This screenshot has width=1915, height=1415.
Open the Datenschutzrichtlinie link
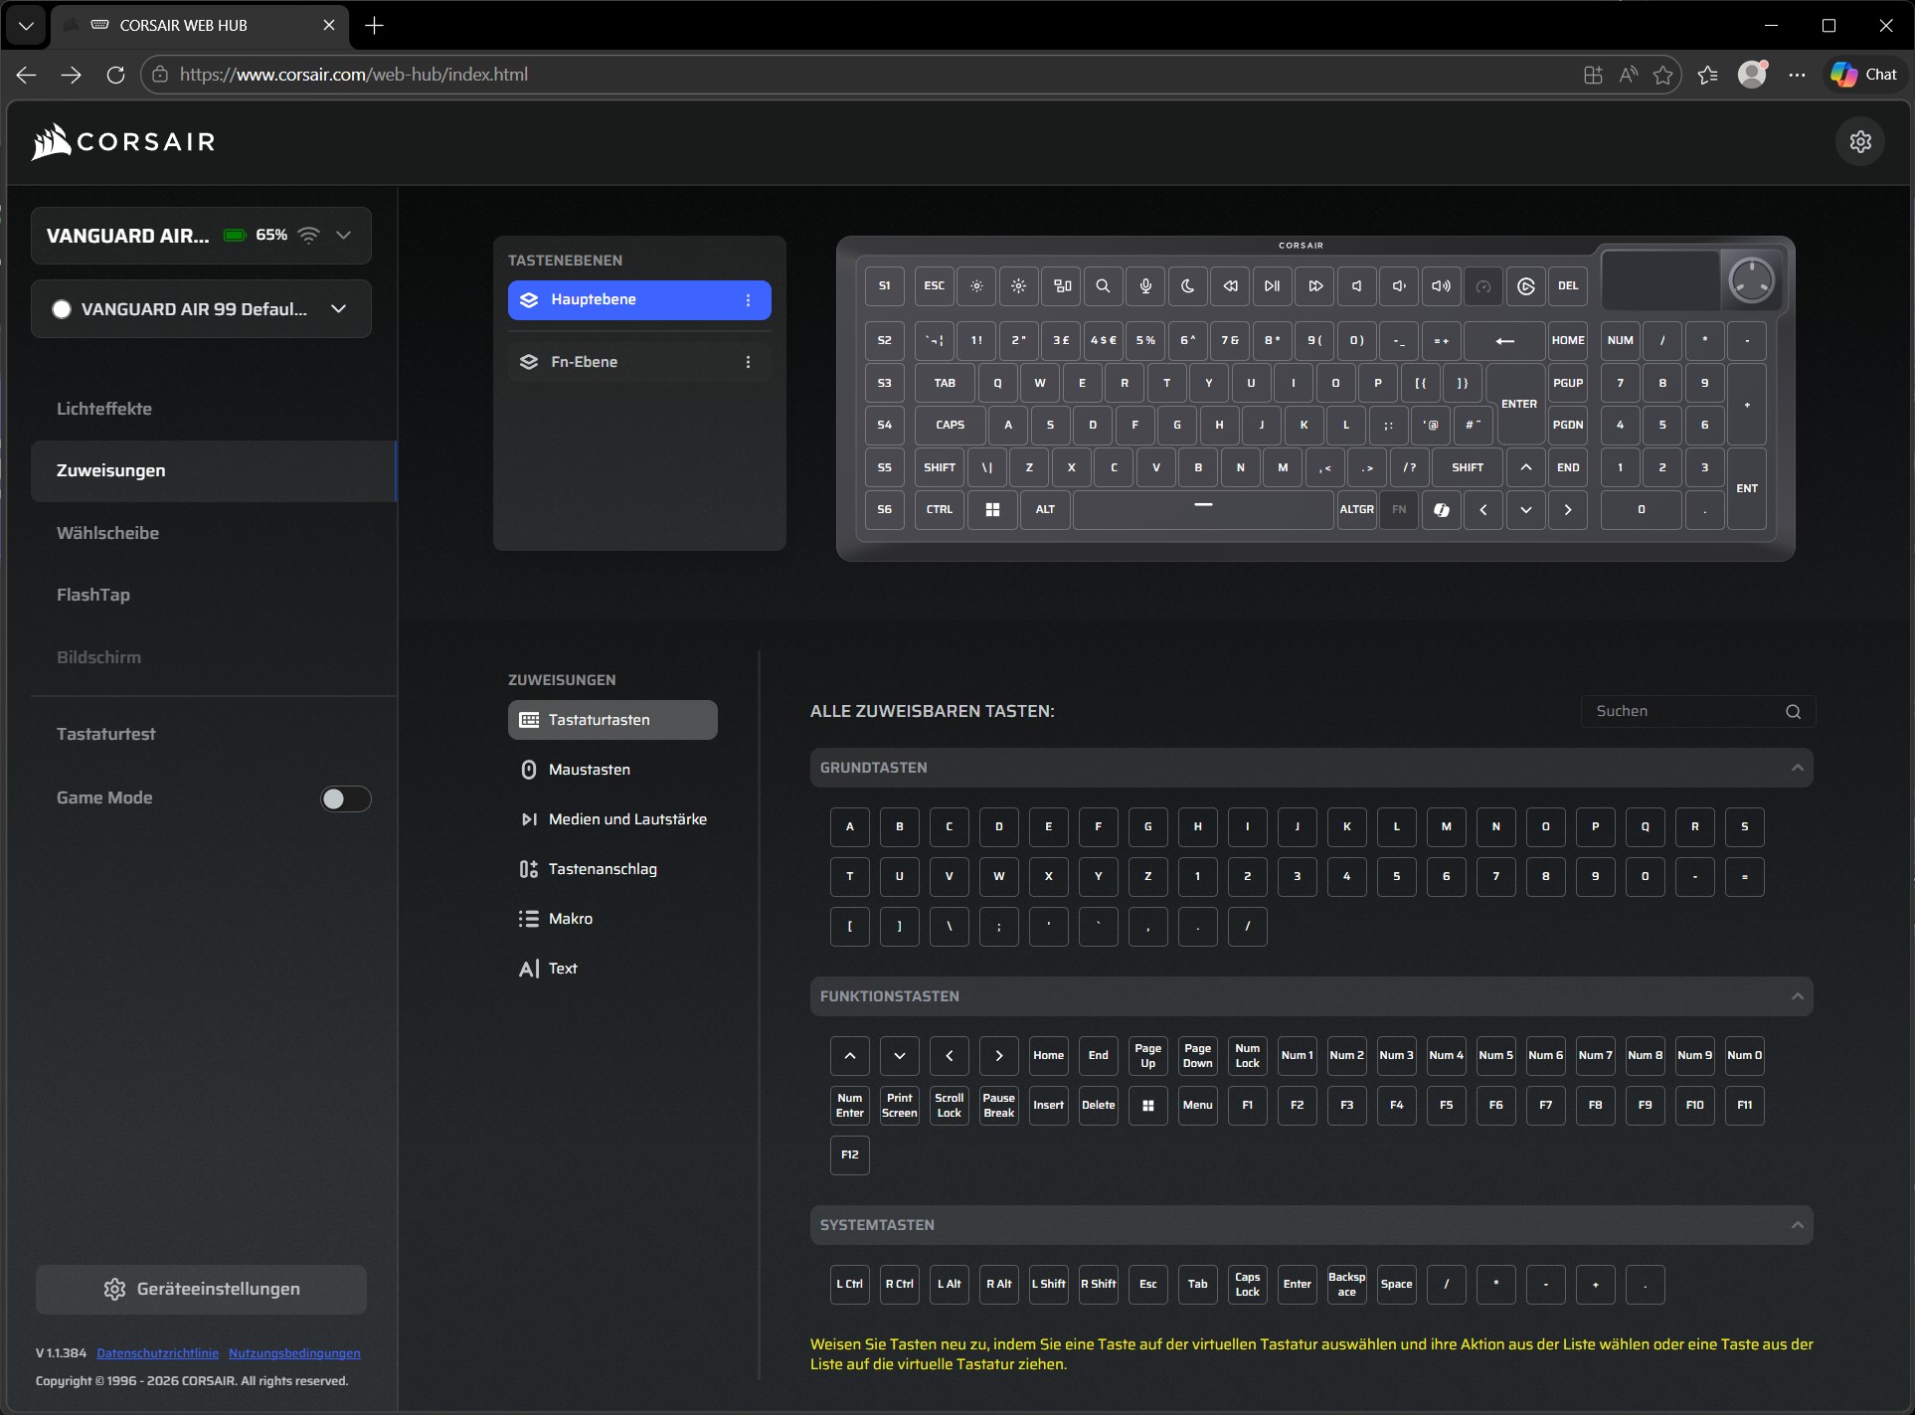pyautogui.click(x=157, y=1353)
